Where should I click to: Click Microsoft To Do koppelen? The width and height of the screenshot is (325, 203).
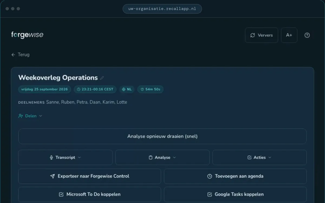click(90, 194)
